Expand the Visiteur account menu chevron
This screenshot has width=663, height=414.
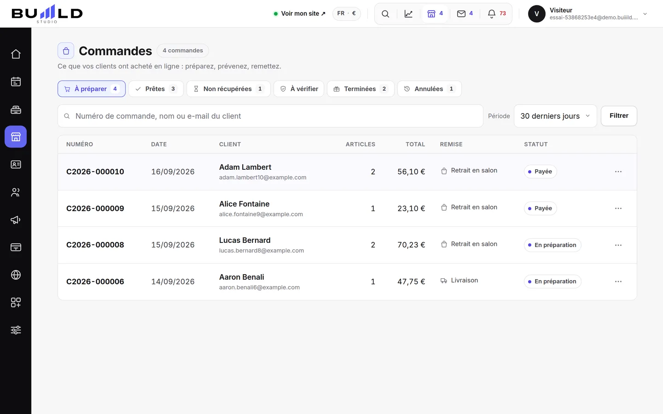645,14
